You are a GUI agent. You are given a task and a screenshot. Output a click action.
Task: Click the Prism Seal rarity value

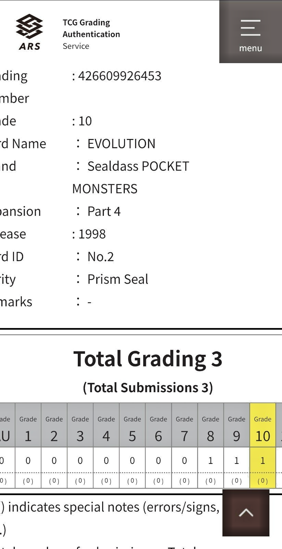pos(118,279)
